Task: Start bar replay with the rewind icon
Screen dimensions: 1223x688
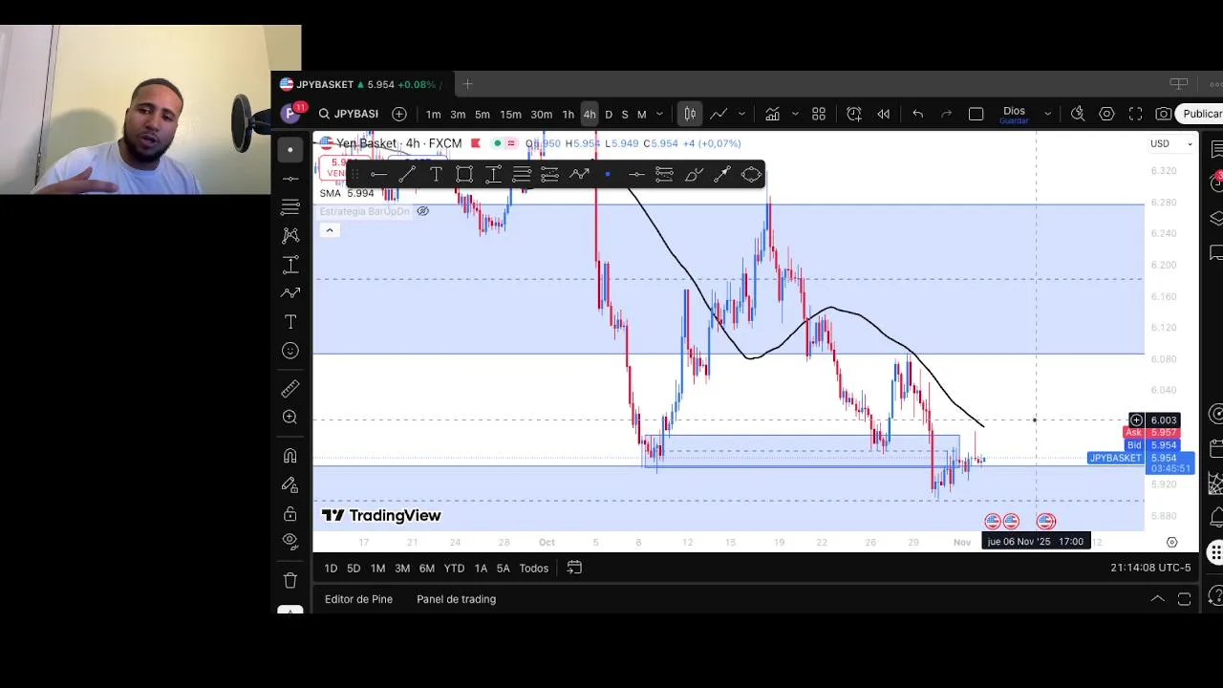Action: pos(884,114)
